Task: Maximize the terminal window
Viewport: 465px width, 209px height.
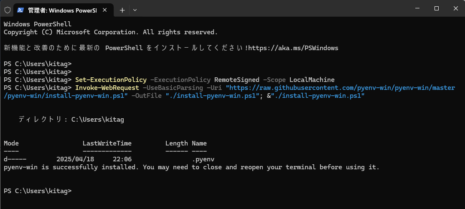Action: (x=437, y=9)
